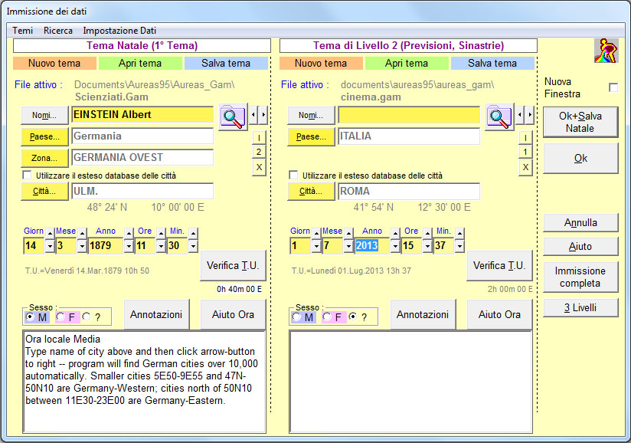Image resolution: width=631 pixels, height=443 pixels.
Task: Enable the Nuova Finestra checkbox
Action: (613, 87)
